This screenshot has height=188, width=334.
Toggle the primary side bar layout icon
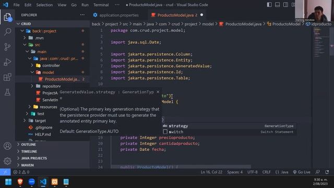tap(269, 5)
